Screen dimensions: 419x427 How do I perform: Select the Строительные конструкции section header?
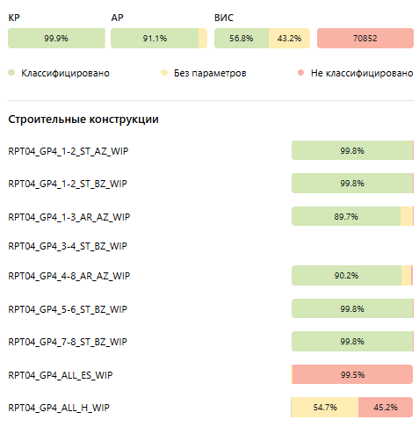(83, 119)
